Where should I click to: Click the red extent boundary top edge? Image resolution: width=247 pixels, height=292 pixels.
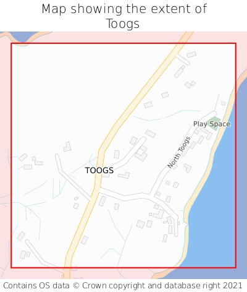tap(124, 43)
